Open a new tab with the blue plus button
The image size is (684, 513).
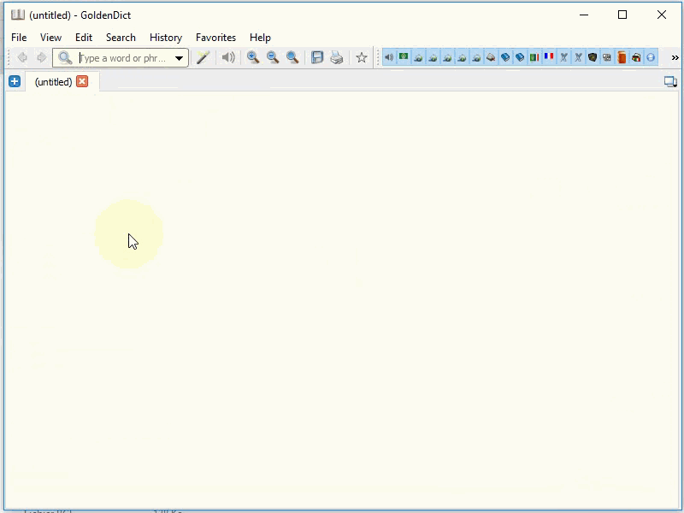click(15, 81)
